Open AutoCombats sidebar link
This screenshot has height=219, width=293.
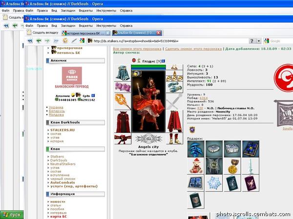(63, 182)
